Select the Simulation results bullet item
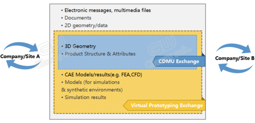 84,97
